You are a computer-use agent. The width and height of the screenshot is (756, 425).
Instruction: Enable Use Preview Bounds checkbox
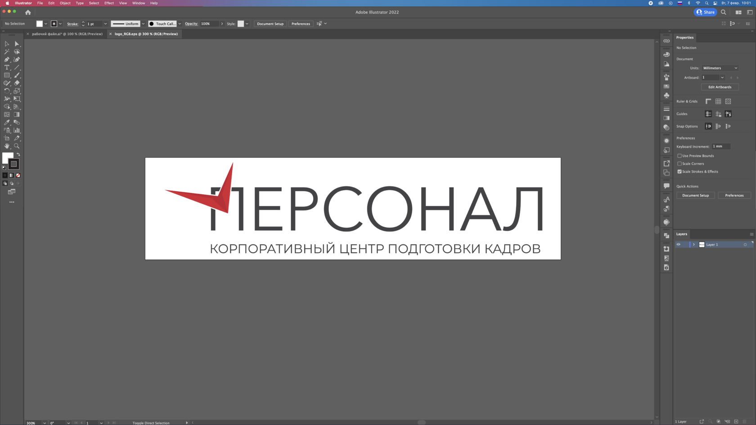click(679, 156)
